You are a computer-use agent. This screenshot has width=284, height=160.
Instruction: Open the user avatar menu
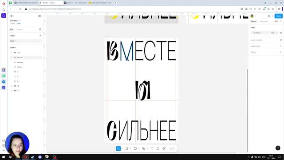click(252, 16)
